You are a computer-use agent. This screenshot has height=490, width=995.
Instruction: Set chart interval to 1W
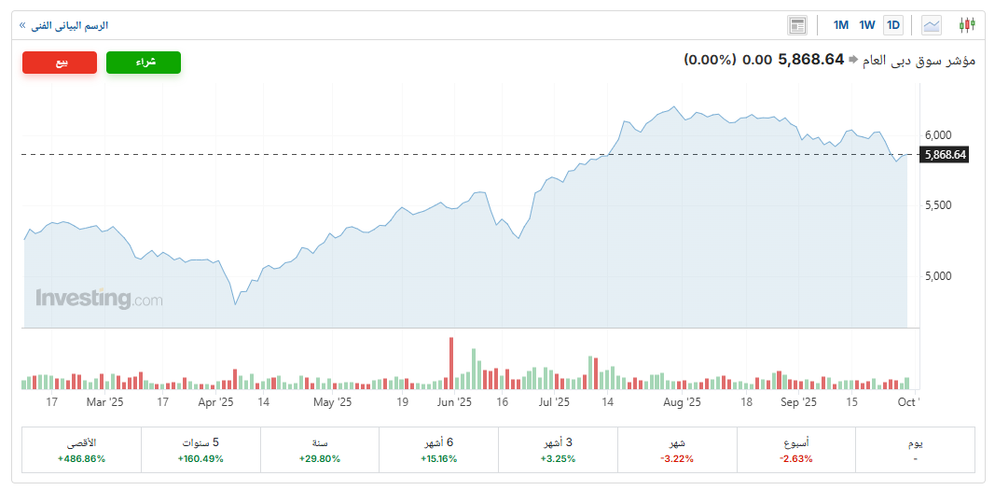click(x=867, y=25)
